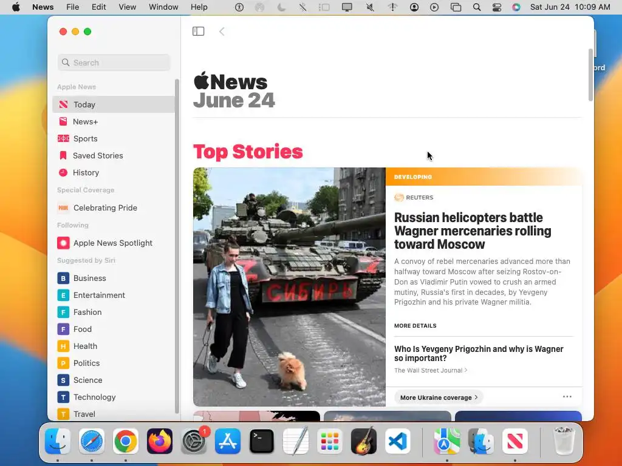Select the Science topic

tap(114, 380)
